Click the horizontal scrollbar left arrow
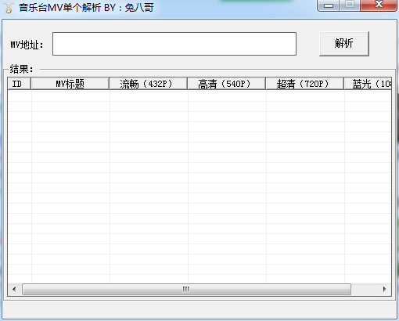The height and width of the screenshot is (321, 399). 14,289
